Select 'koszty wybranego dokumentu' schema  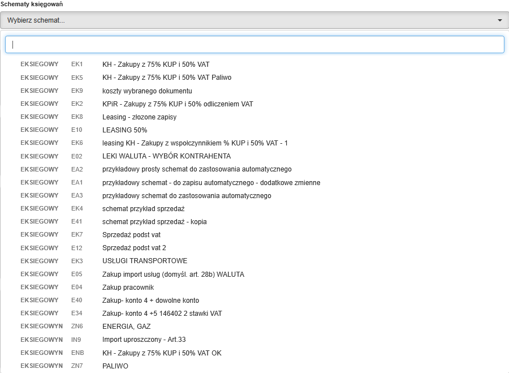coord(147,91)
